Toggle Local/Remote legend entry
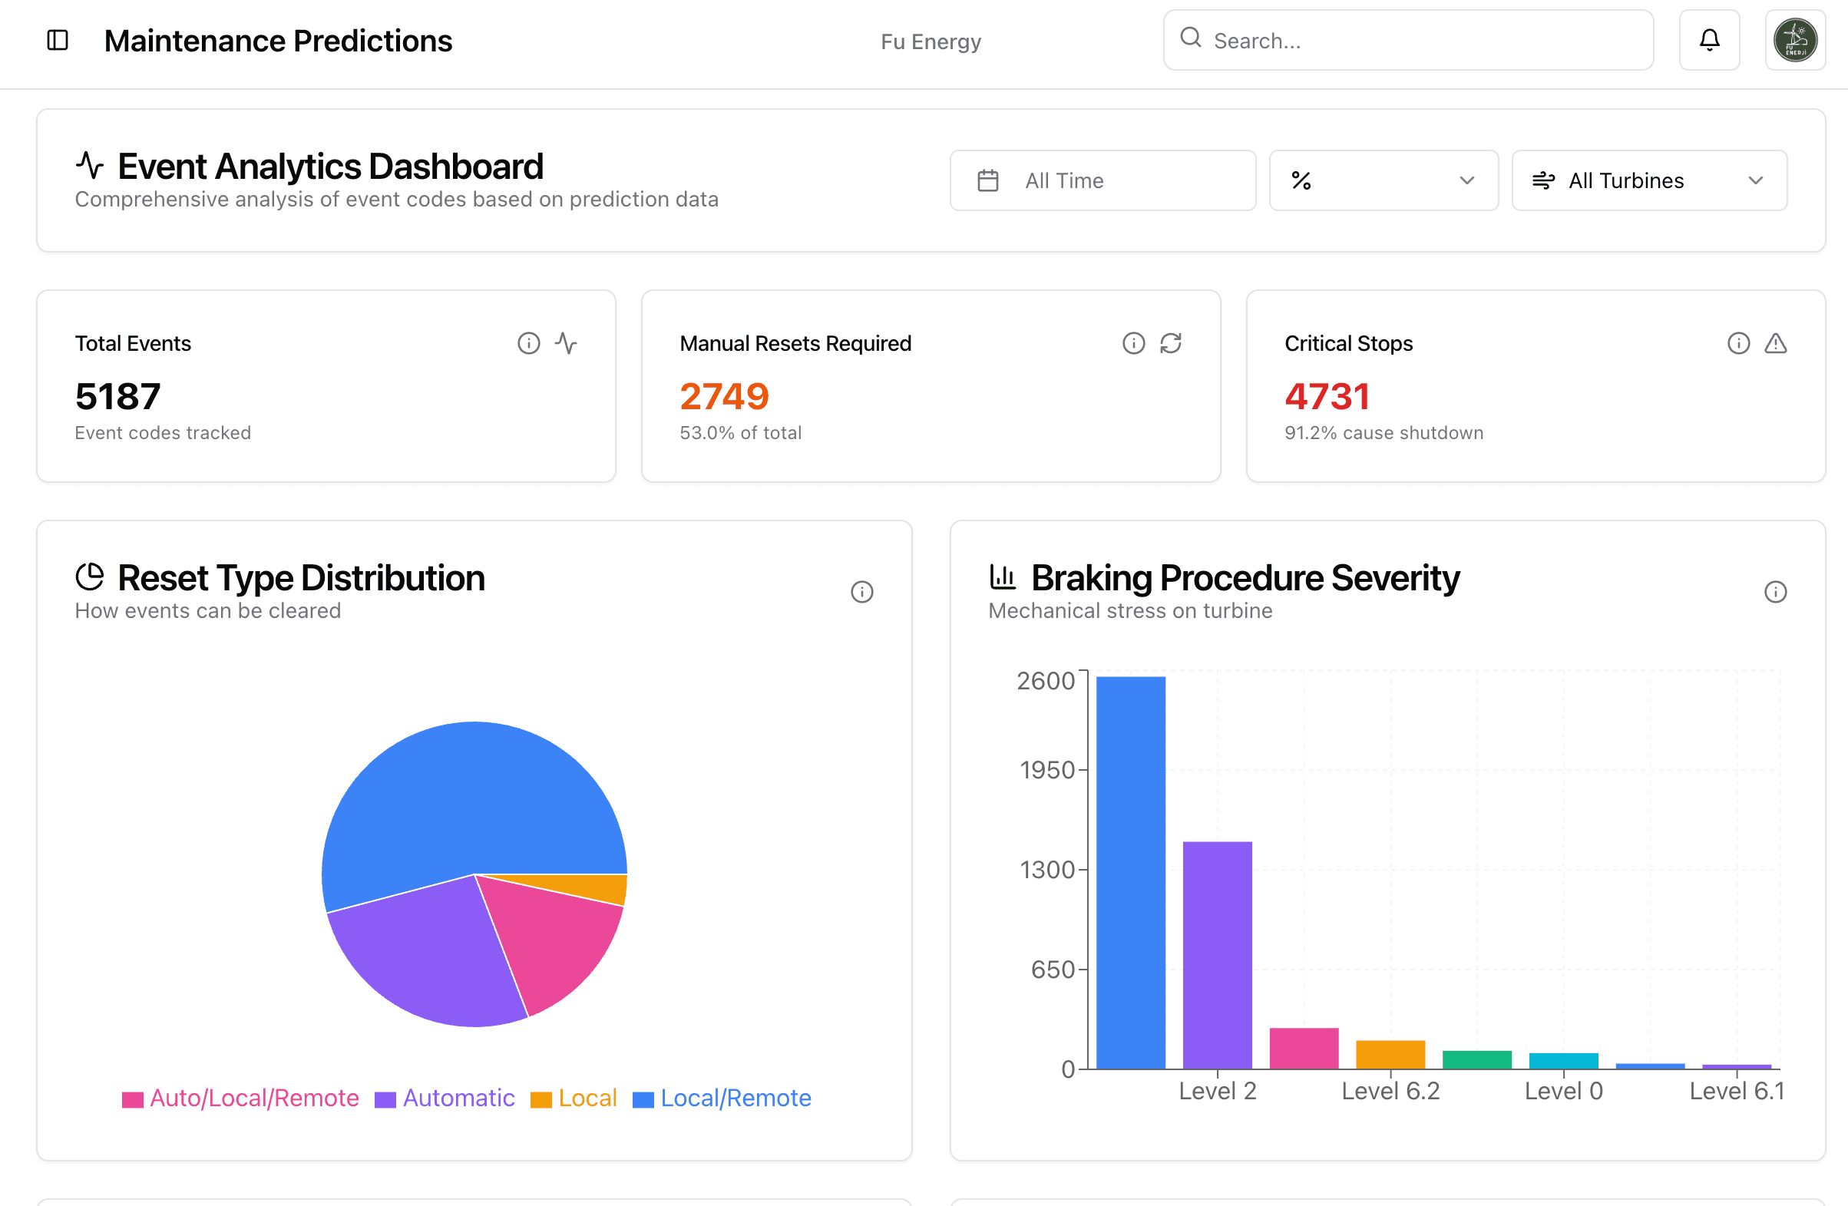 point(722,1098)
